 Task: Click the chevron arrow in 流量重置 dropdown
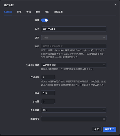click(104, 110)
